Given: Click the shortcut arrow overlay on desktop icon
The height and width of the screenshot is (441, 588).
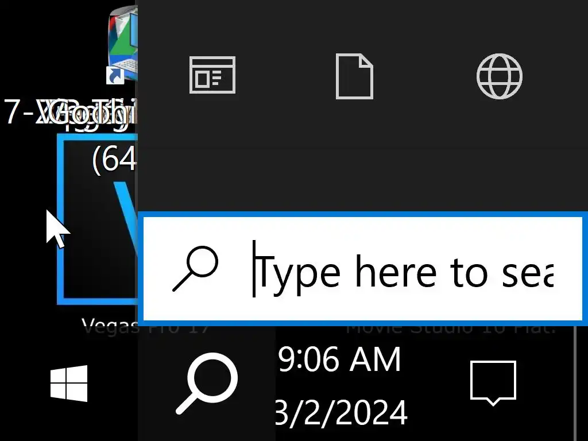Looking at the screenshot, I should pyautogui.click(x=115, y=75).
